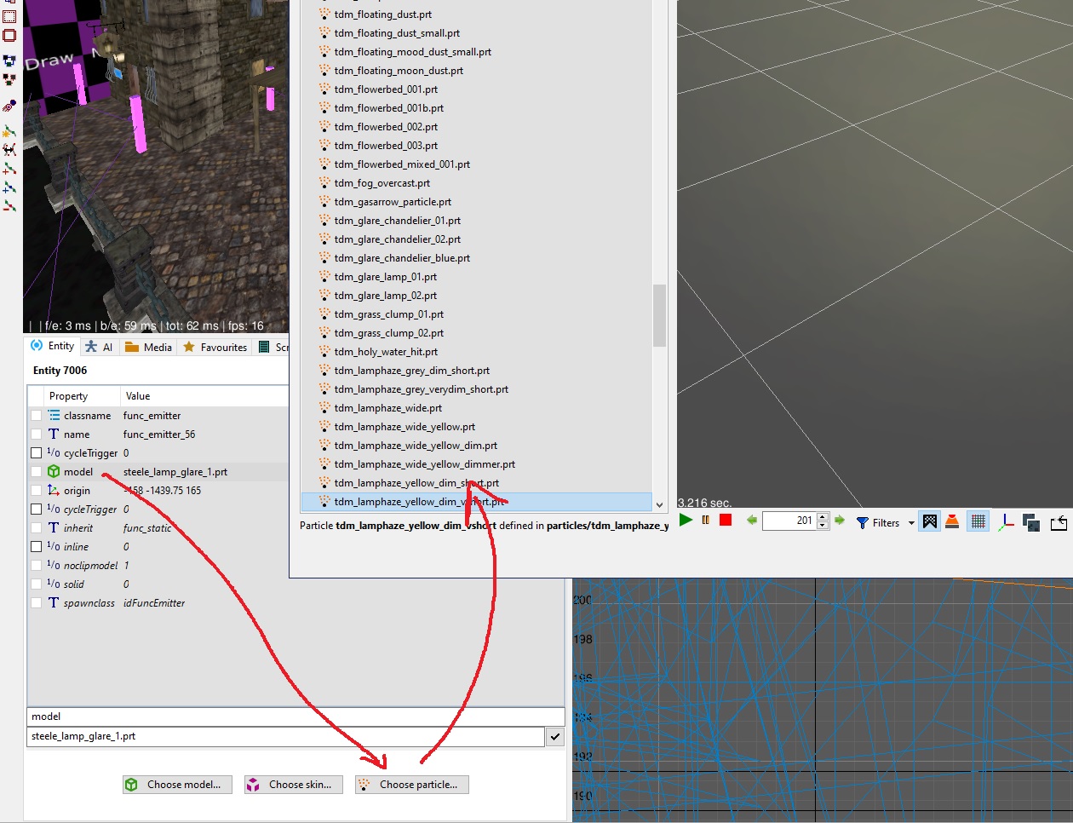Switch to the Media tab
The image size is (1073, 823).
(149, 347)
